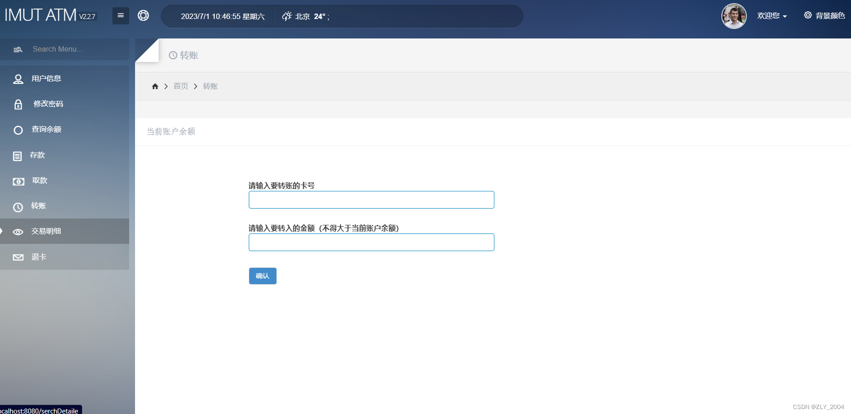Click the weather icon showing 北京 24°
Image resolution: width=851 pixels, height=414 pixels.
click(287, 16)
